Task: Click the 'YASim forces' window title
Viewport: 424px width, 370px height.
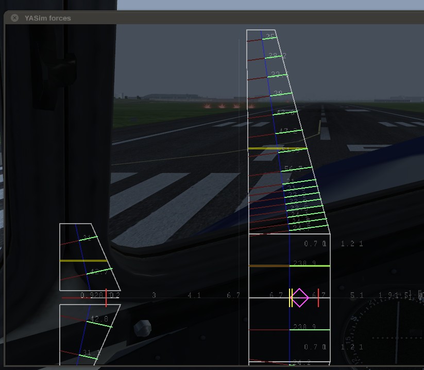Action: pyautogui.click(x=47, y=18)
